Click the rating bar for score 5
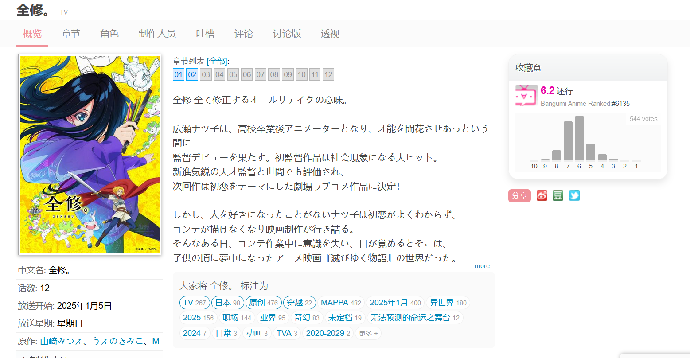This screenshot has width=690, height=358. pyautogui.click(x=591, y=152)
